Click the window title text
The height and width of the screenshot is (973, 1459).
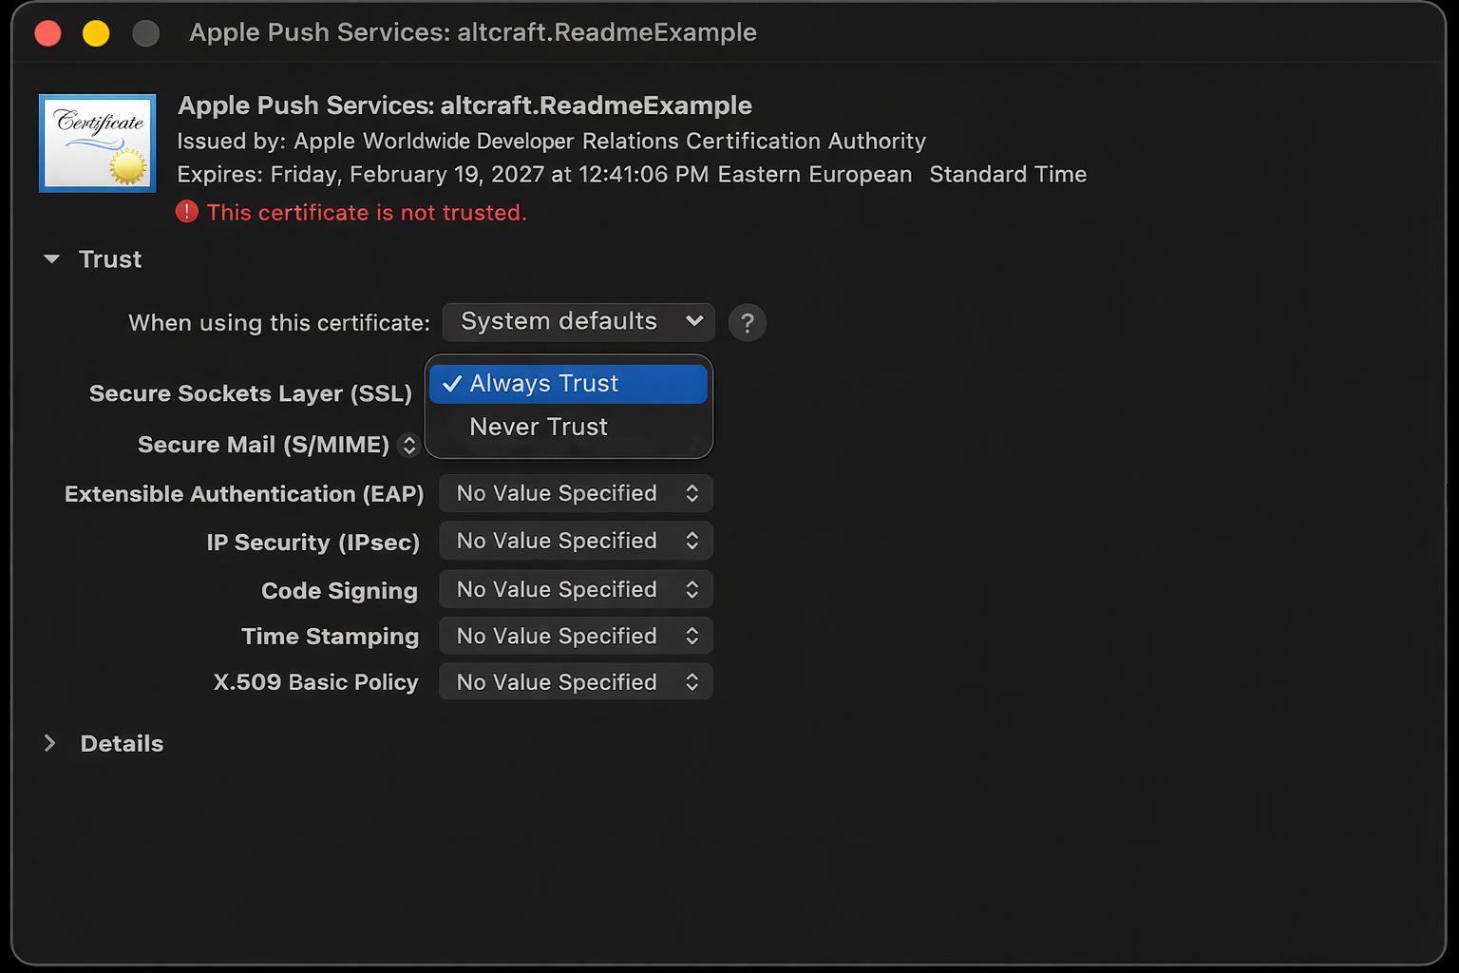[472, 32]
